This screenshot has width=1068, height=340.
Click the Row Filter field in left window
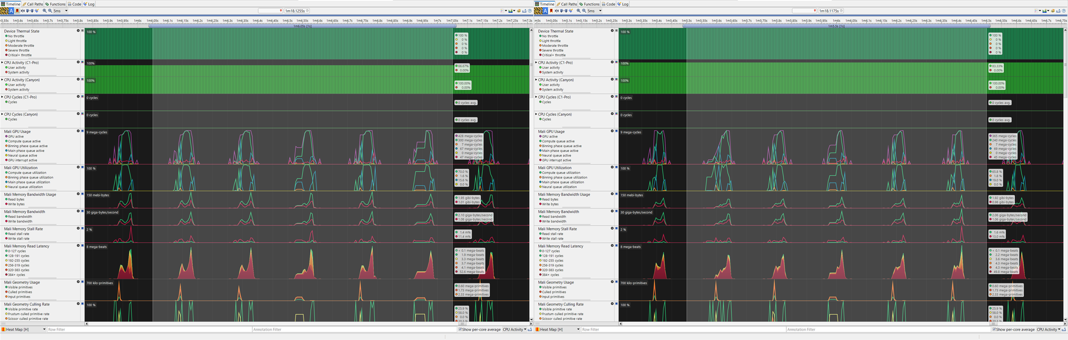click(149, 329)
